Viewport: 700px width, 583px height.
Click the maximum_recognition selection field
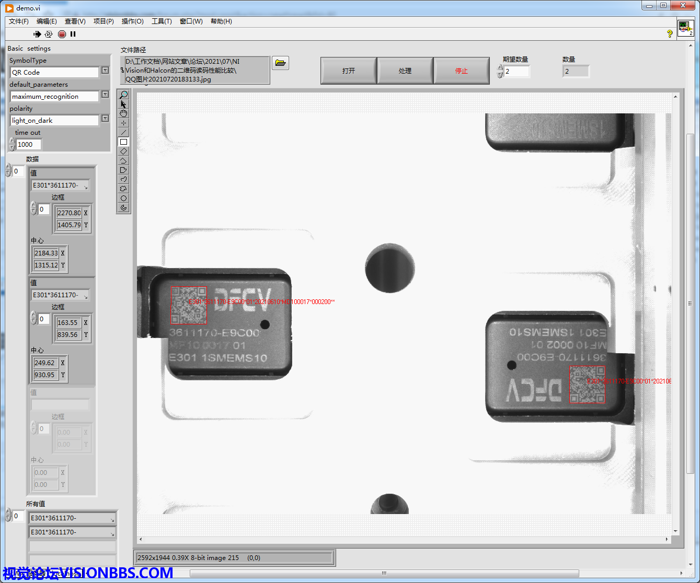54,96
